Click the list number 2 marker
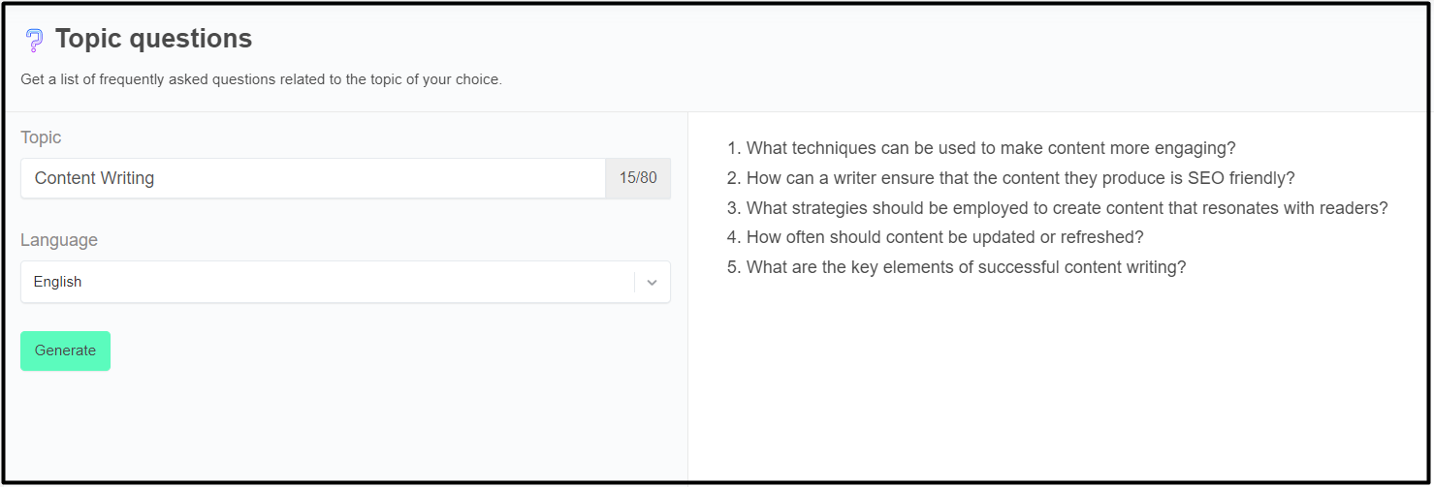 pyautogui.click(x=733, y=178)
